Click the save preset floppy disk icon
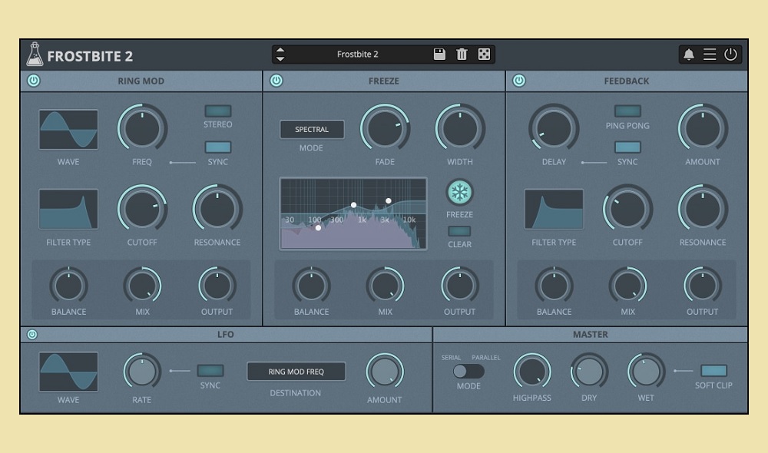The image size is (768, 453). click(x=439, y=55)
